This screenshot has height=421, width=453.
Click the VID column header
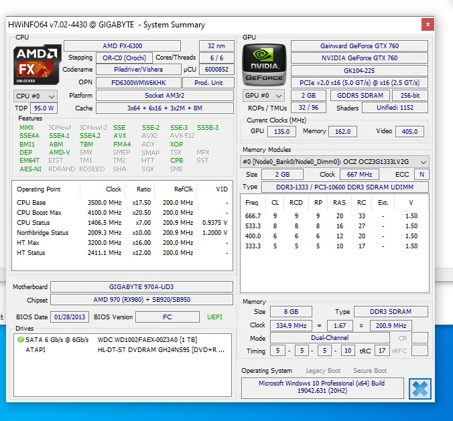[222, 189]
